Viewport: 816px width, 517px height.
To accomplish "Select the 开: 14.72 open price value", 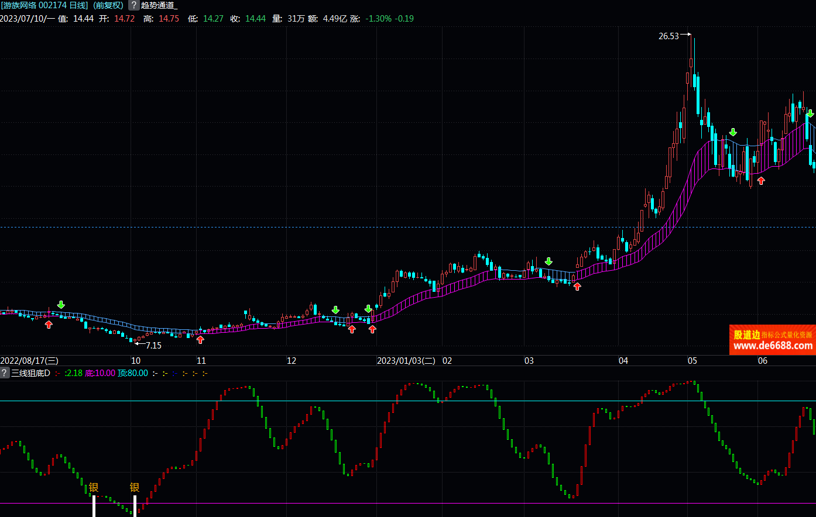I will click(116, 19).
